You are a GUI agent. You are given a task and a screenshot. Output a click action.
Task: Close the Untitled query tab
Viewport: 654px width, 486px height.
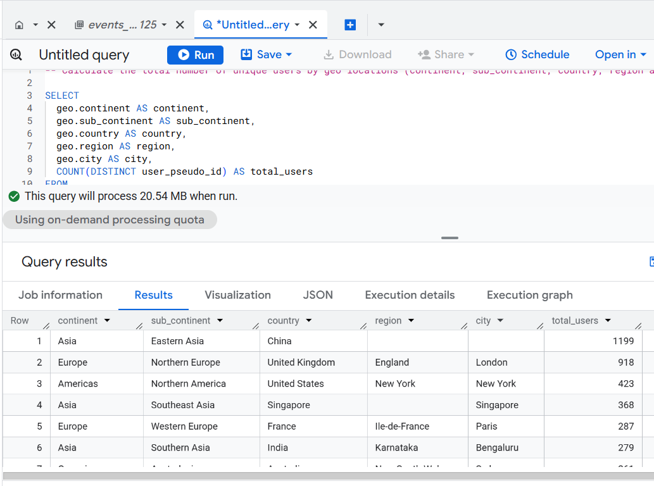point(313,25)
